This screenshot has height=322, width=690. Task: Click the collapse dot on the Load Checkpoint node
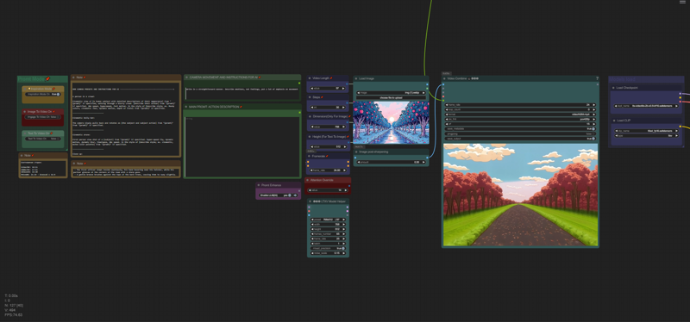coord(613,88)
